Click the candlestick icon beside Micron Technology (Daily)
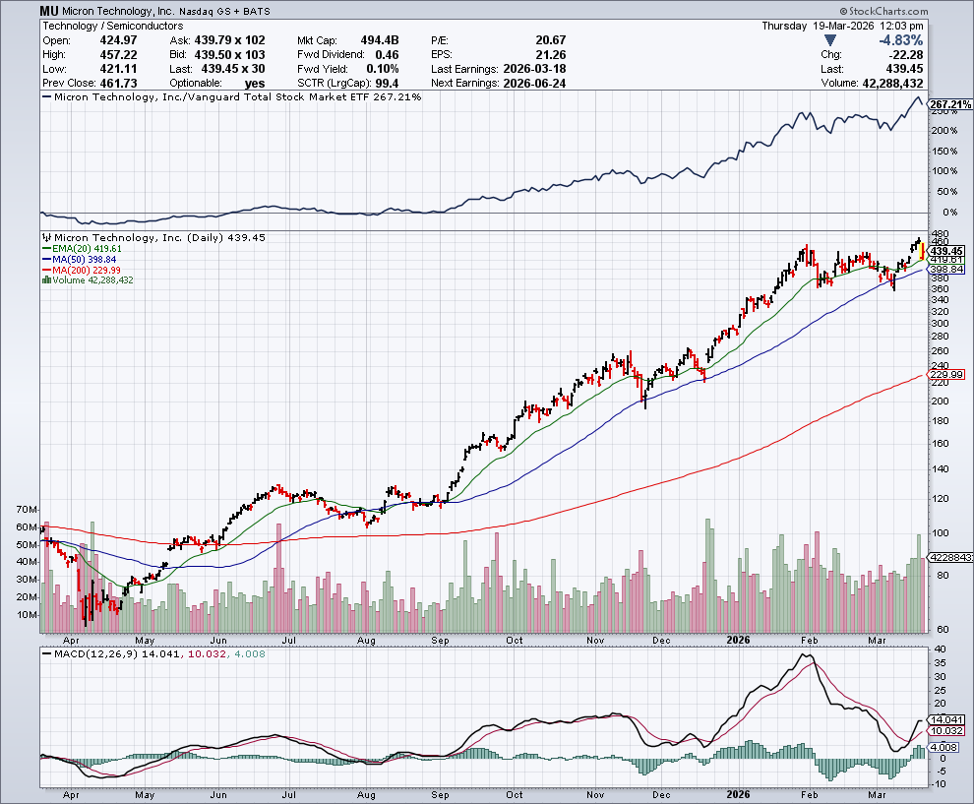974x804 pixels. pyautogui.click(x=45, y=238)
